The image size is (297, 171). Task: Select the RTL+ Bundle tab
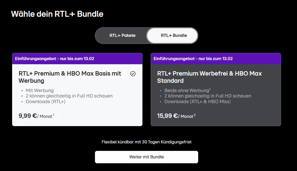tap(172, 35)
